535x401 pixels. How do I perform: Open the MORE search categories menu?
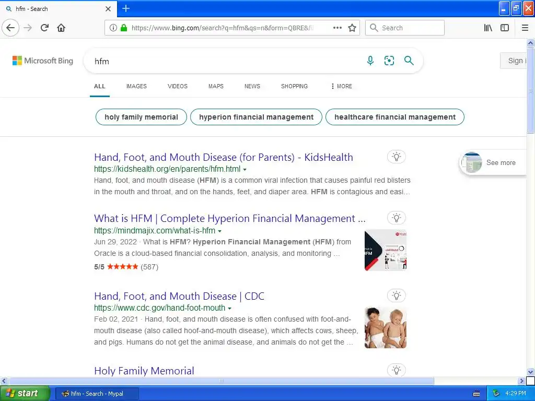[x=341, y=86]
